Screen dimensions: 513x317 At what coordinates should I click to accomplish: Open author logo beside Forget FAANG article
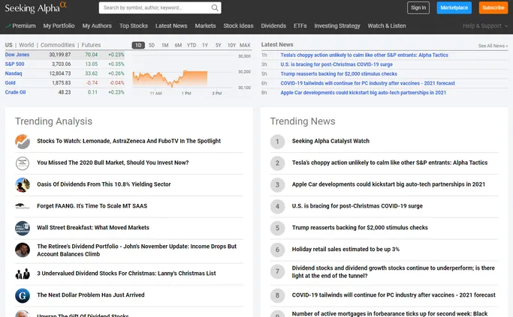click(x=23, y=206)
